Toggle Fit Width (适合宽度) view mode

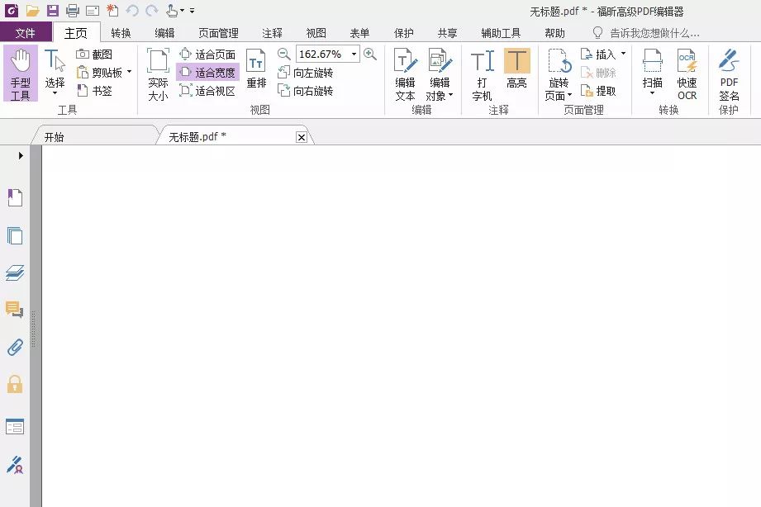(x=207, y=73)
